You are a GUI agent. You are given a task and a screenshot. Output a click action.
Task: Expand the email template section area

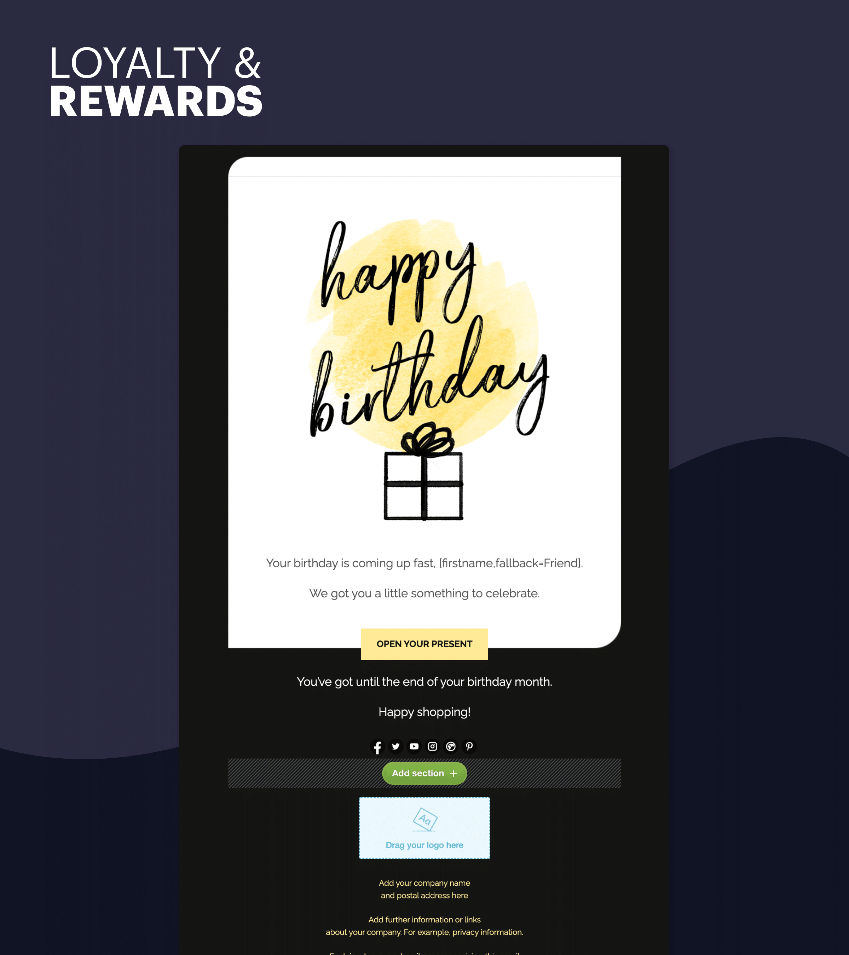424,772
